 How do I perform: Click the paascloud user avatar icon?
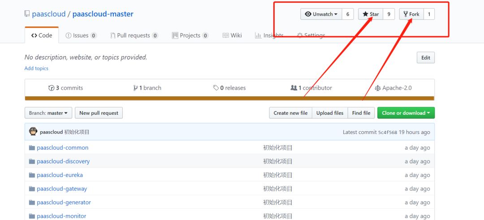tap(33, 132)
